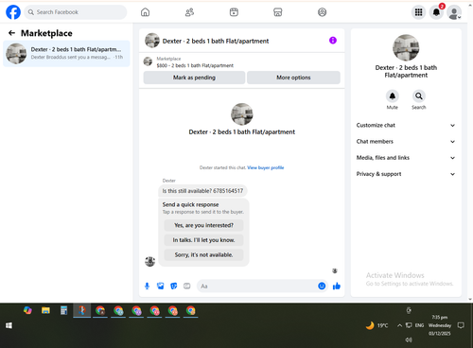The width and height of the screenshot is (473, 348).
Task: Open the Windows notification center icon
Action: (461, 325)
